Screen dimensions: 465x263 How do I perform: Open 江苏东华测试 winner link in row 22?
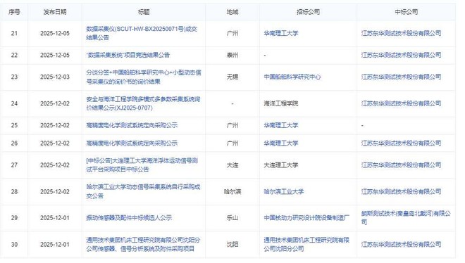click(402, 55)
